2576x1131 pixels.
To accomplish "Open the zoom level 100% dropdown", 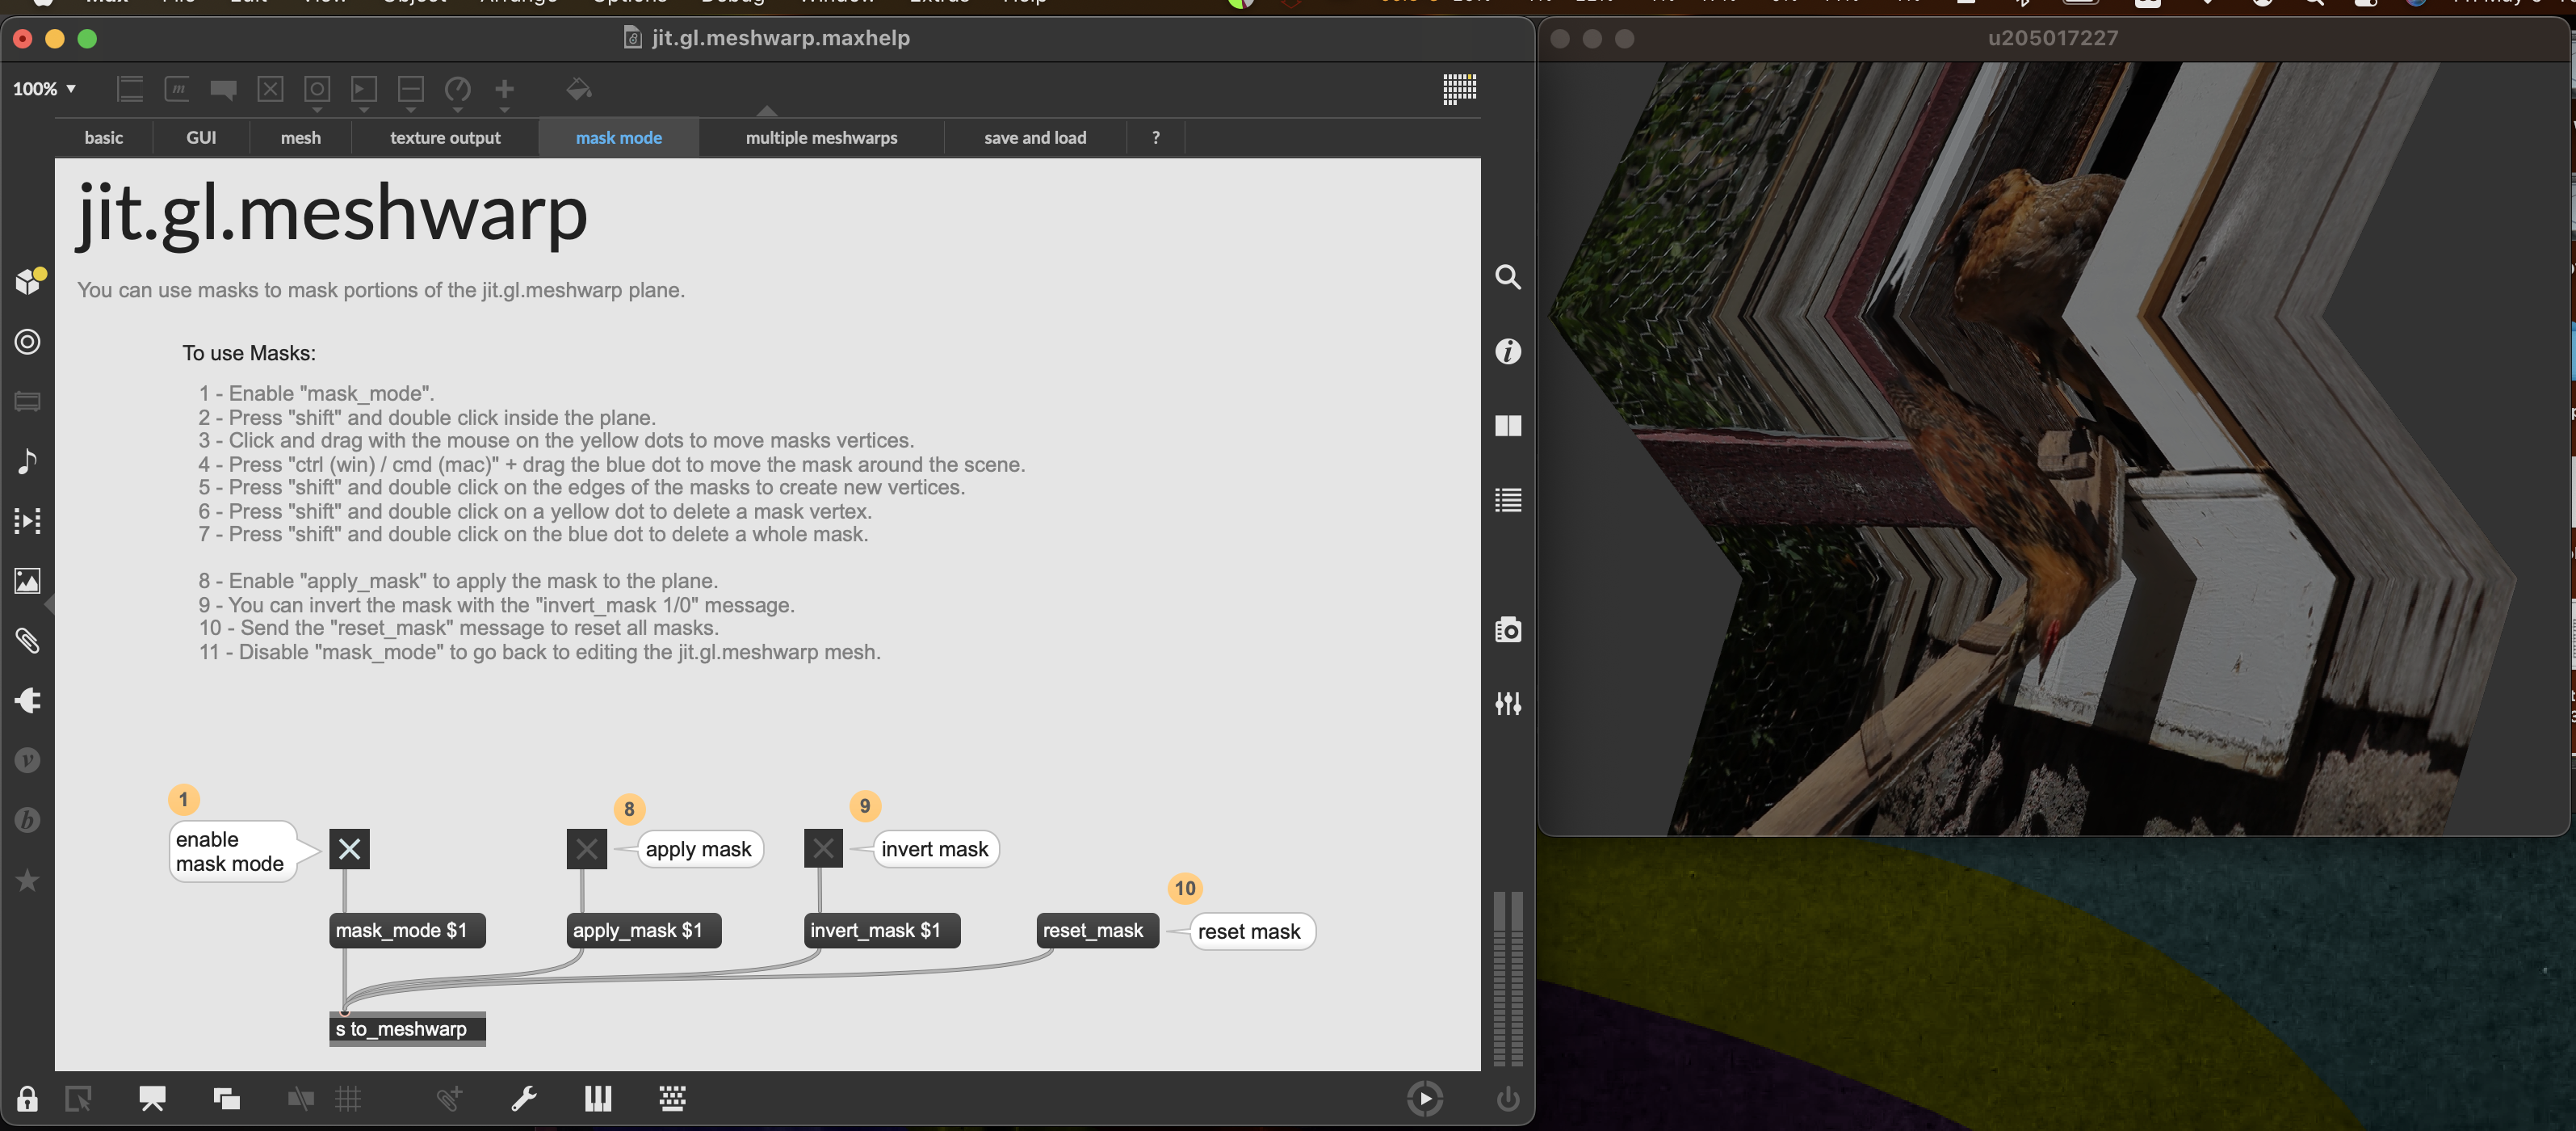I will coord(44,89).
